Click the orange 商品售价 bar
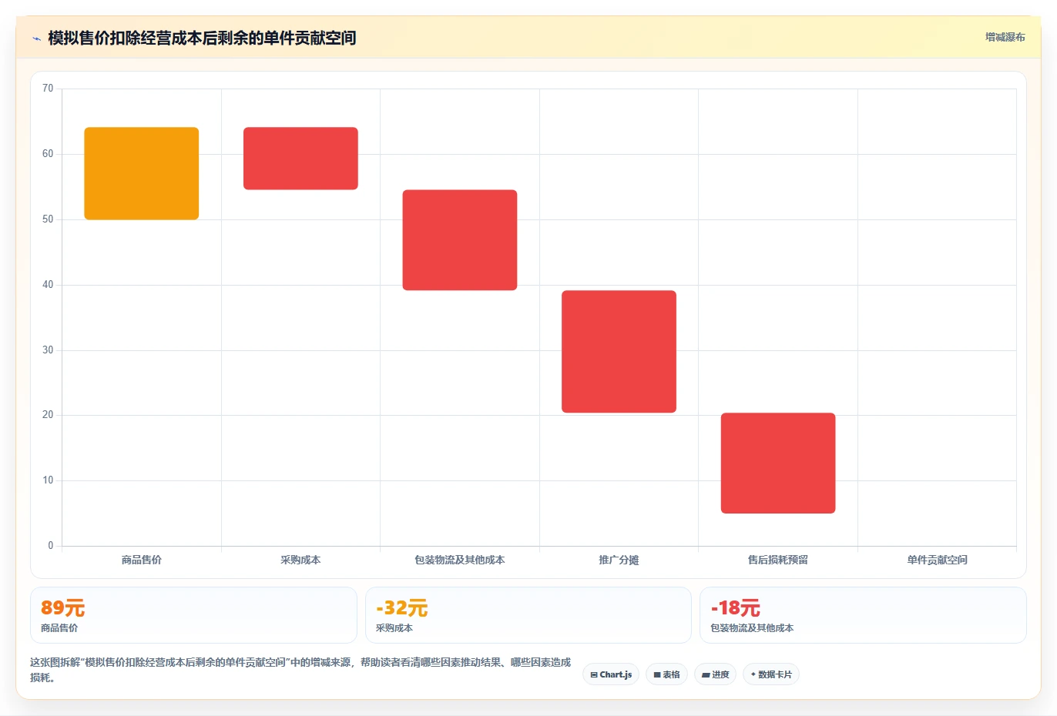The width and height of the screenshot is (1057, 716). (142, 173)
